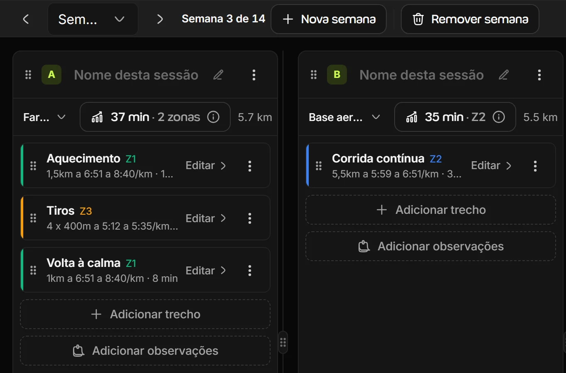Show info for 35 min · Z2

499,117
